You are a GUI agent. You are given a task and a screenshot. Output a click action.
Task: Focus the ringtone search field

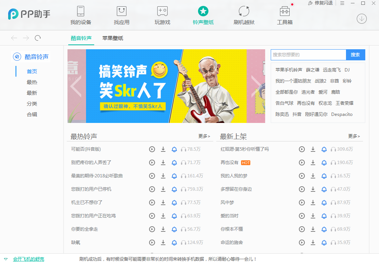tap(309, 55)
